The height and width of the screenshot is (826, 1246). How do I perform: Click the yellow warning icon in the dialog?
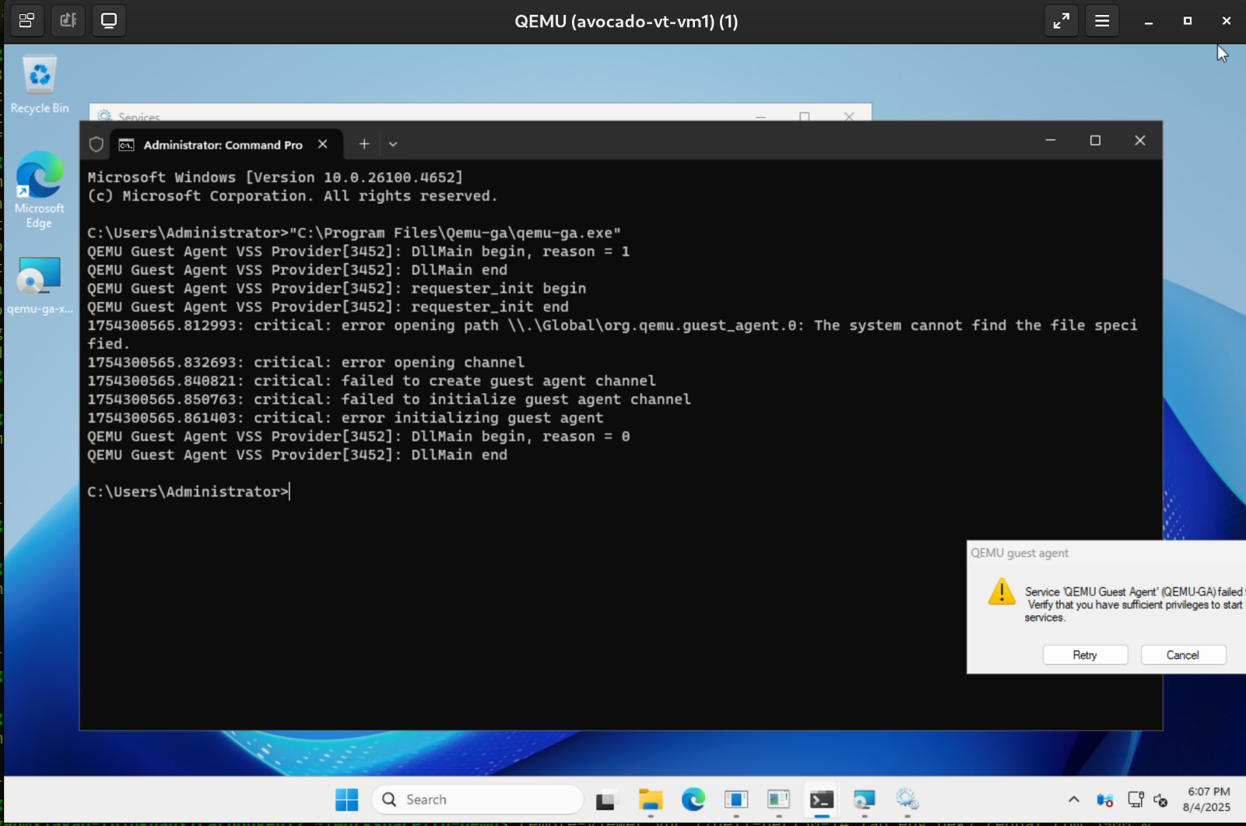1002,592
